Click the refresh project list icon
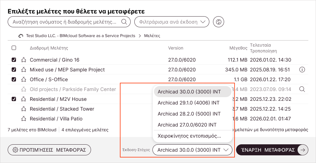This screenshot has width=316, height=163. click(x=219, y=22)
